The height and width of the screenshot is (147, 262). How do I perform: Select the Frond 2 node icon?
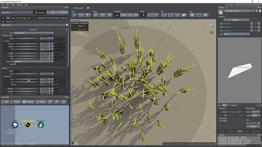41,125
